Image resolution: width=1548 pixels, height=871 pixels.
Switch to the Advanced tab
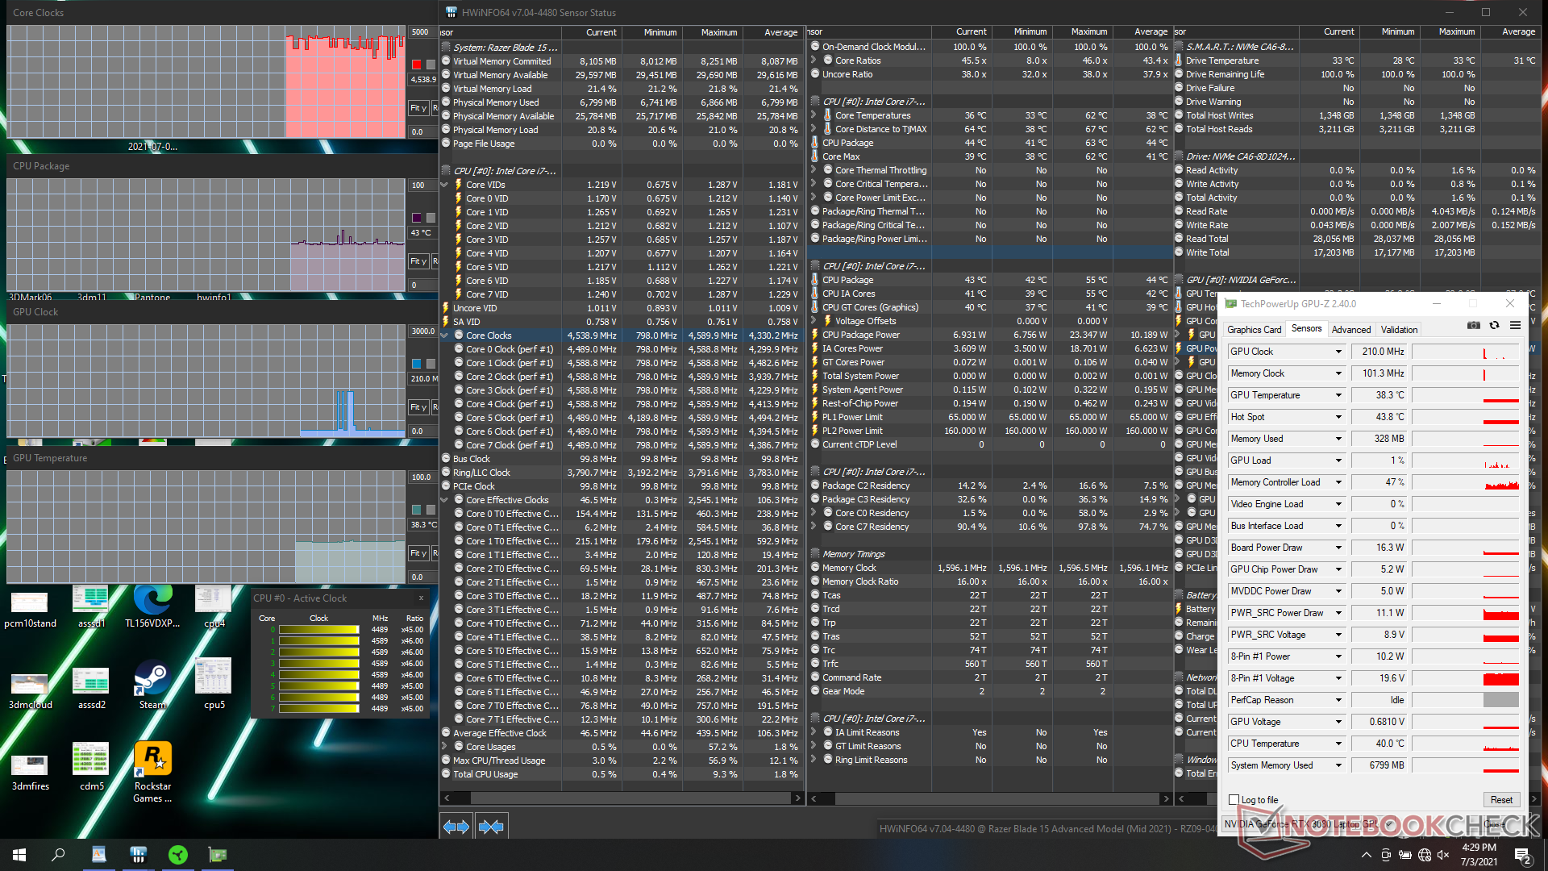[1350, 330]
